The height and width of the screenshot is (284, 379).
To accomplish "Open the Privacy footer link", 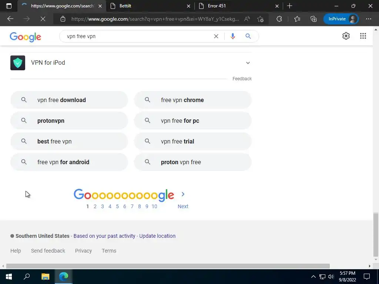I will pyautogui.click(x=83, y=251).
